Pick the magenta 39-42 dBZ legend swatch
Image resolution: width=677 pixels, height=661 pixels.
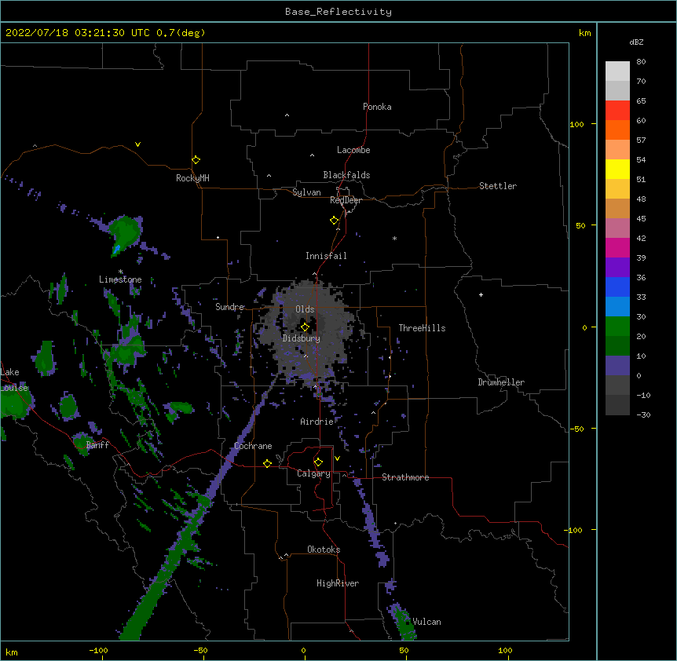[x=617, y=247]
